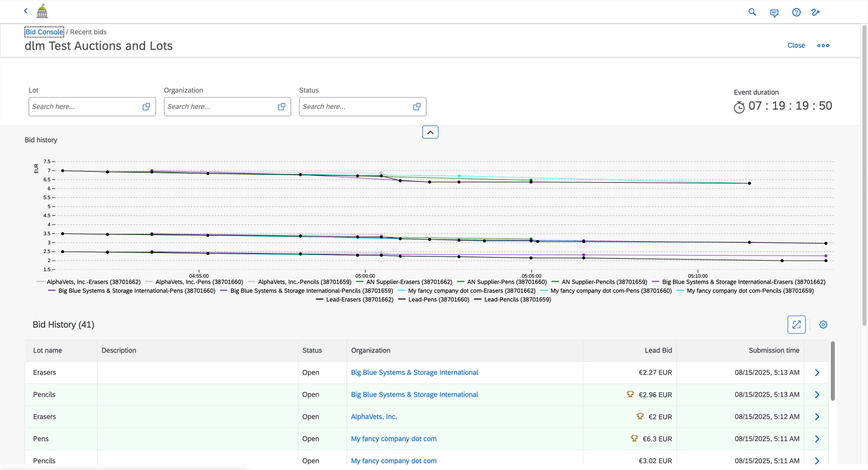Open value help for Organization field
This screenshot has height=470, width=868.
(281, 106)
